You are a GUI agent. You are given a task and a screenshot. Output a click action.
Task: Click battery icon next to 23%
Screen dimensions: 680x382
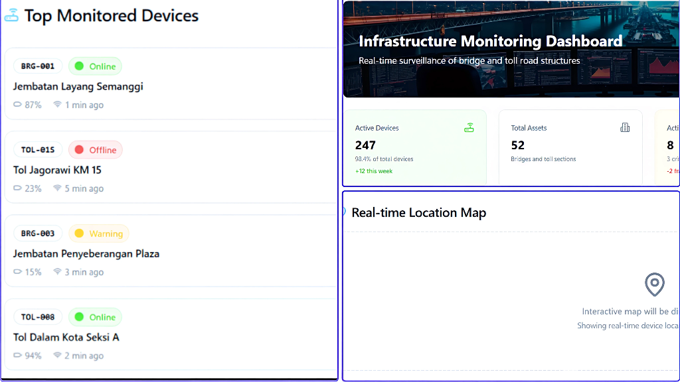tap(17, 188)
